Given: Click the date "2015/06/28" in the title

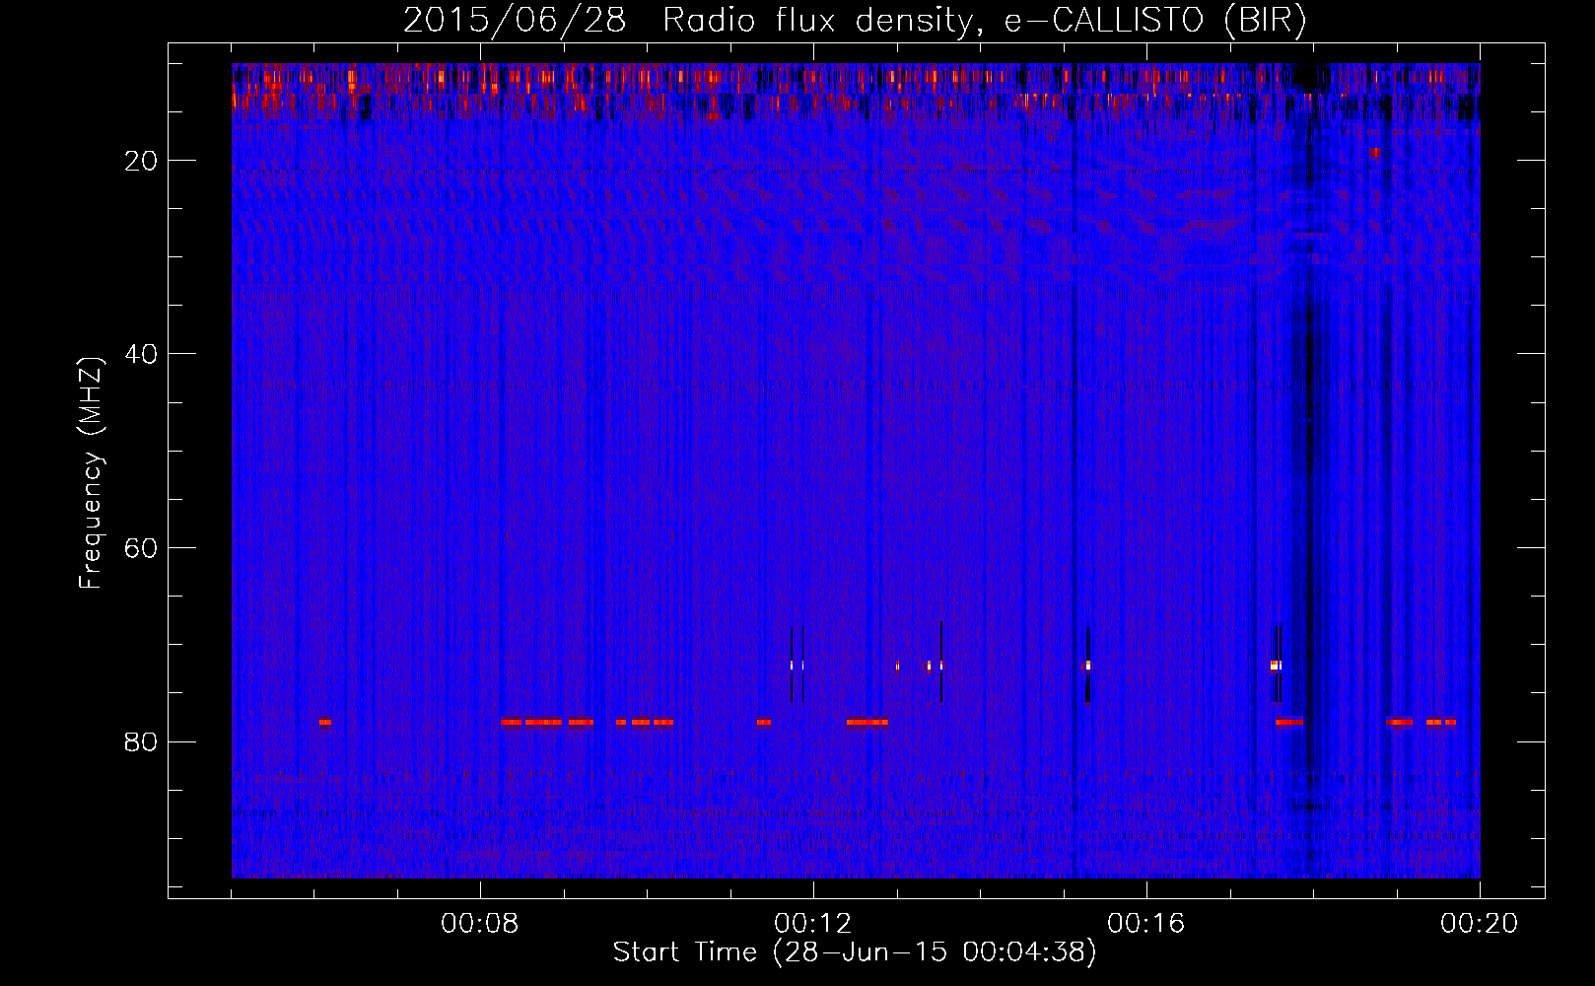Looking at the screenshot, I should point(515,21).
